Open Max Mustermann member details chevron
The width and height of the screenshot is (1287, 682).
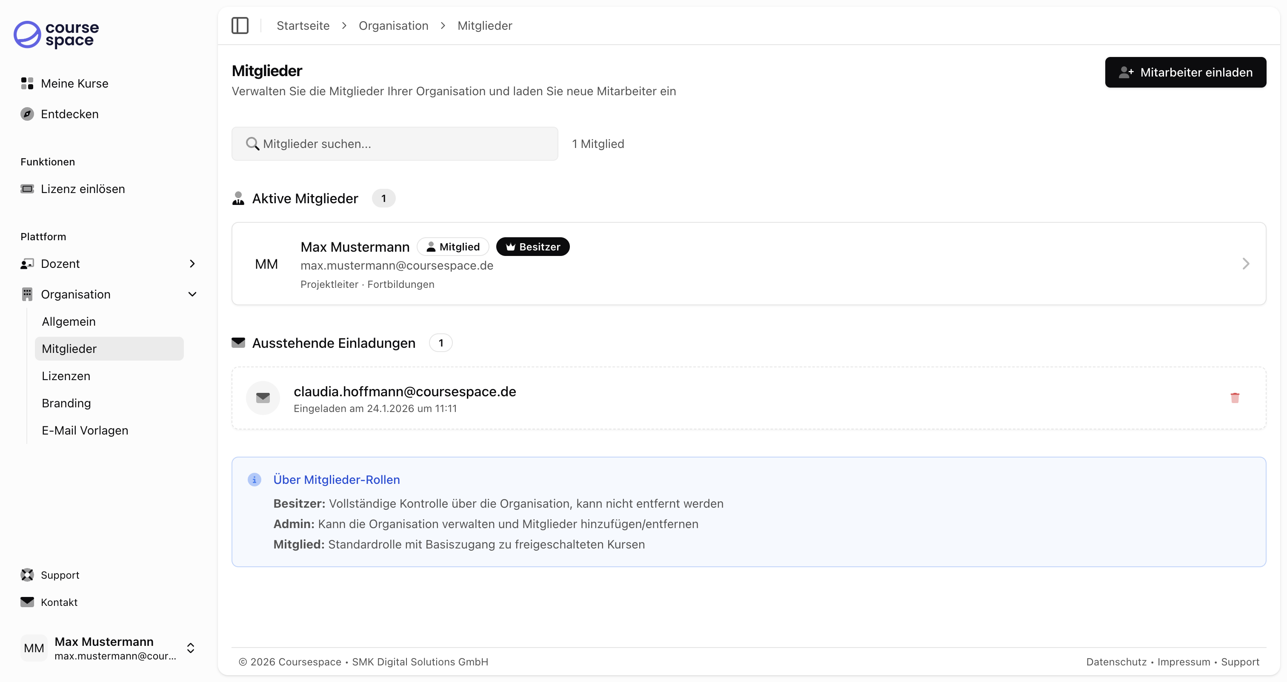point(1246,264)
